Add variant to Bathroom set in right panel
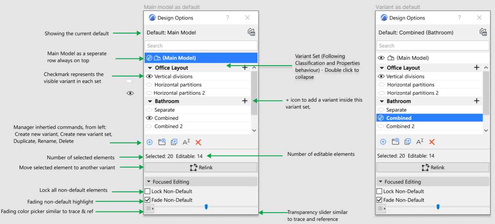Image resolution: width=495 pixels, height=224 pixels. click(476, 101)
